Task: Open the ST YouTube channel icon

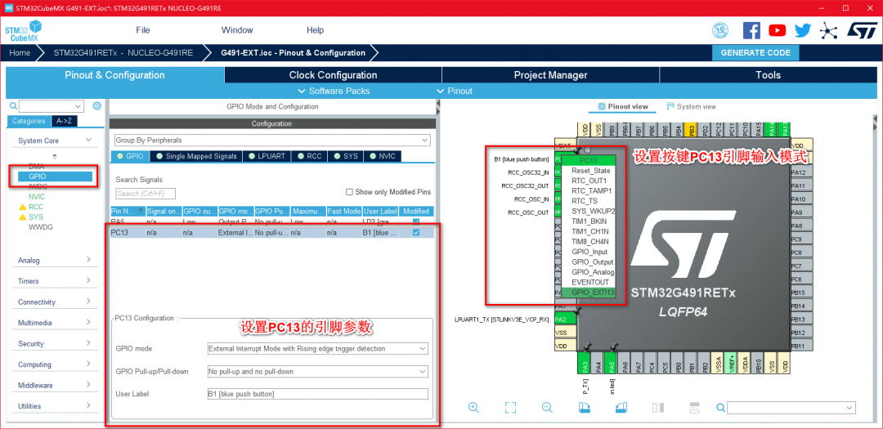Action: click(778, 30)
